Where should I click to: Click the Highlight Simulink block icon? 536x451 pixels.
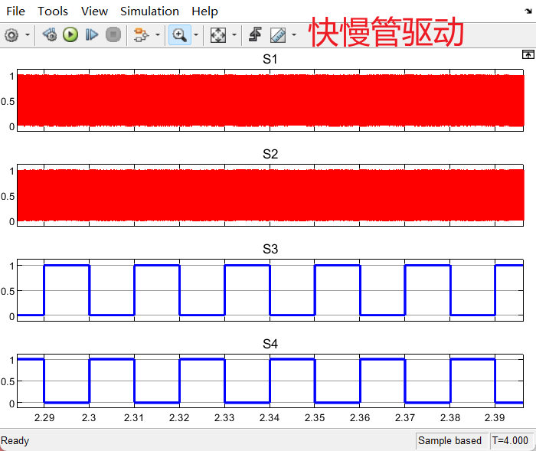click(x=141, y=34)
